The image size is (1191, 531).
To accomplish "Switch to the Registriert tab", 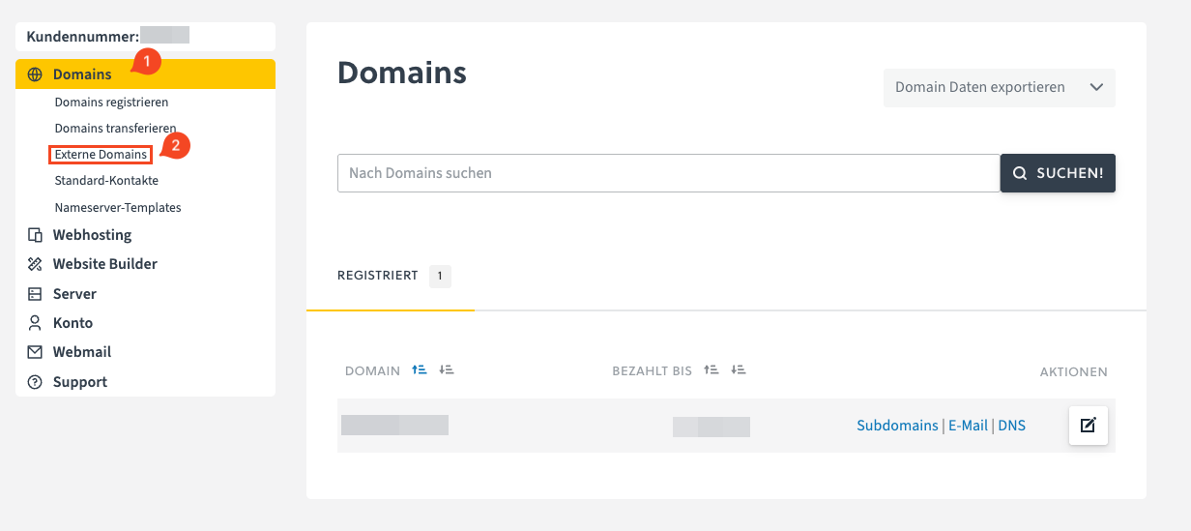I will 378,277.
